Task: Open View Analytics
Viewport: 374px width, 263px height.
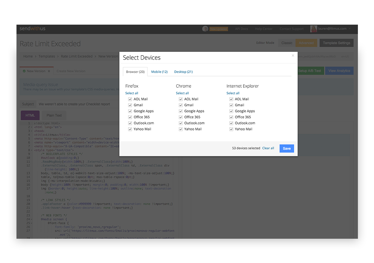Action: pos(339,71)
